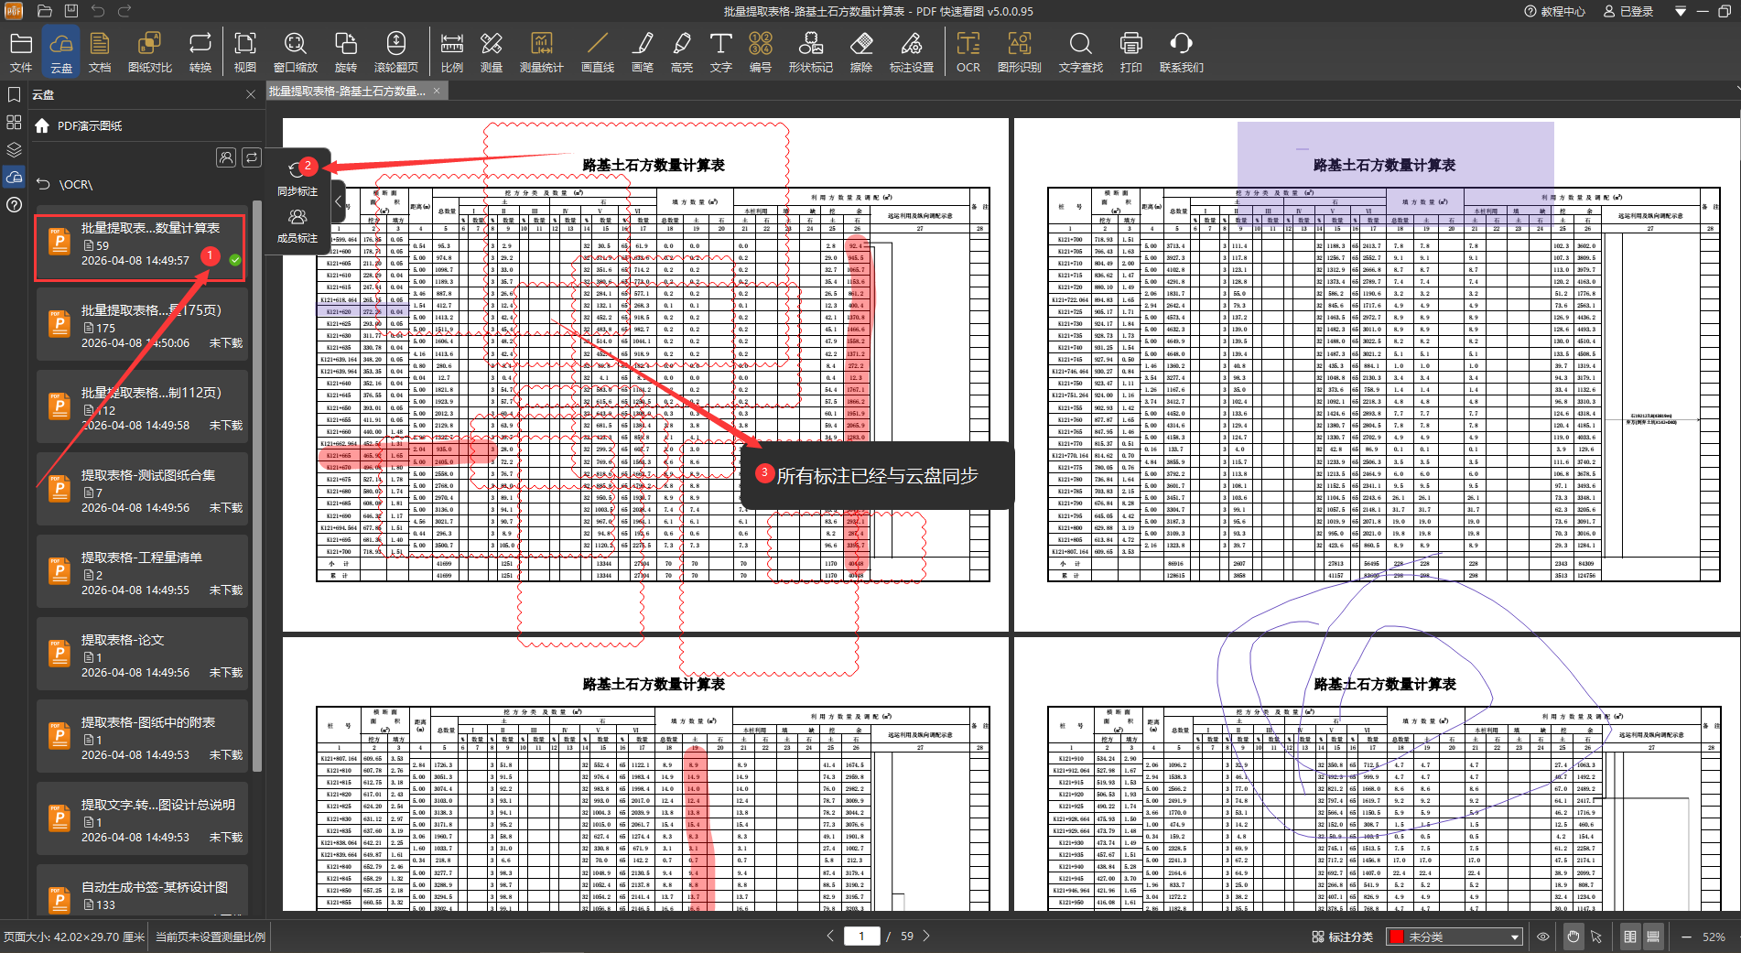Expand the dropdown arrow in title bar

point(1680,11)
